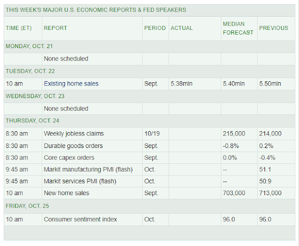Image resolution: width=299 pixels, height=246 pixels.
Task: Click the Oct. period for Consumer sentiment index
Action: coord(149,219)
